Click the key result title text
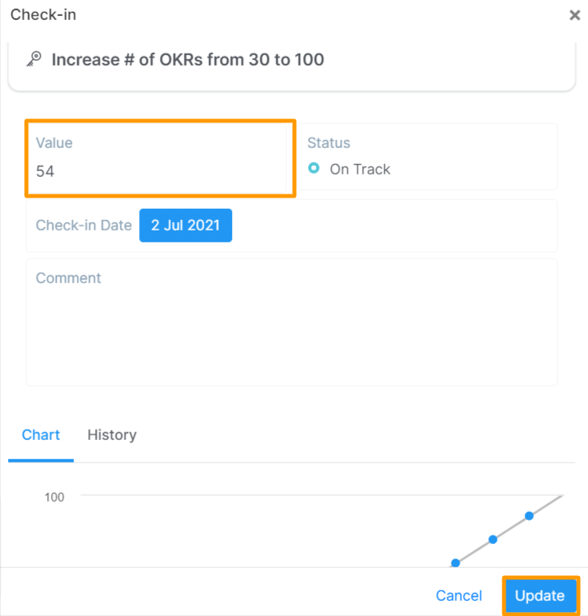This screenshot has height=616, width=588. 188,60
